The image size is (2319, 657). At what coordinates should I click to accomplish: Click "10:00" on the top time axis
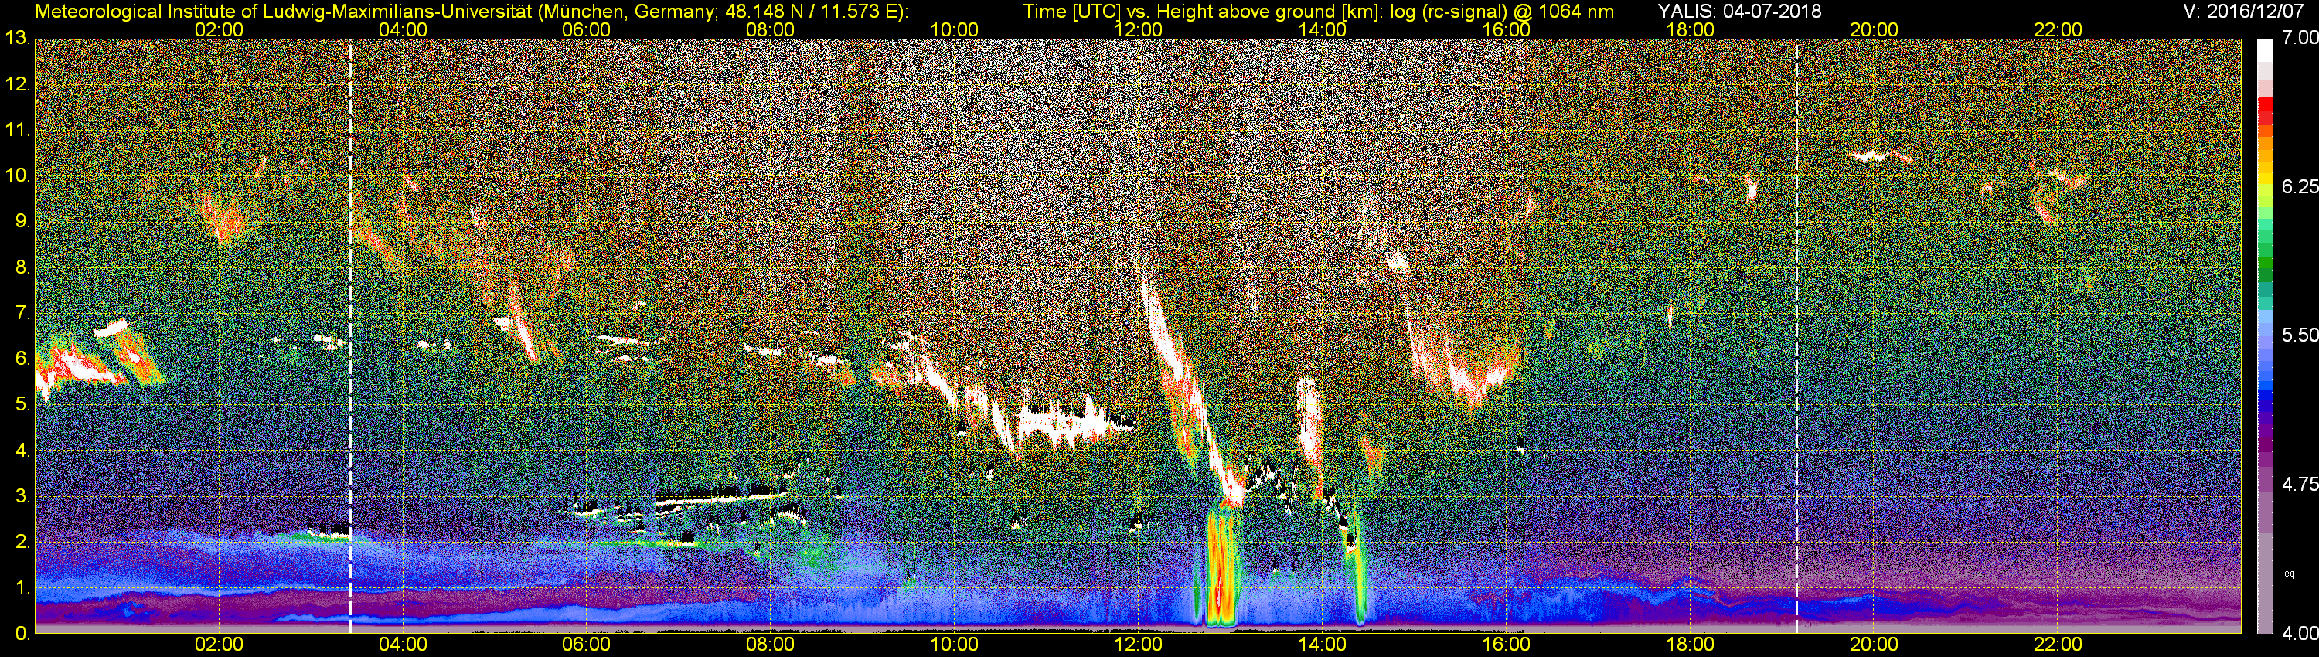point(954,29)
